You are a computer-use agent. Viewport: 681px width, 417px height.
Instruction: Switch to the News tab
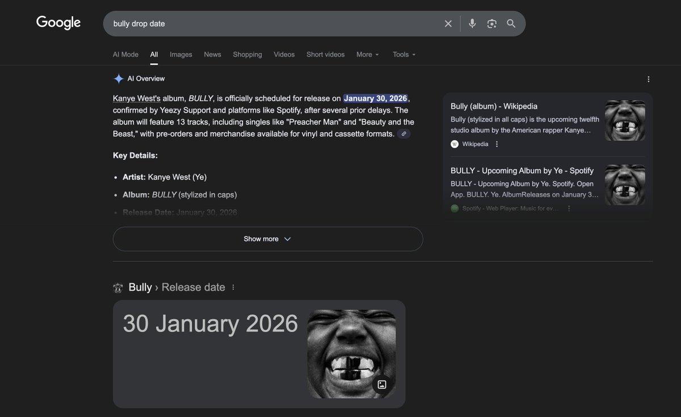(212, 55)
